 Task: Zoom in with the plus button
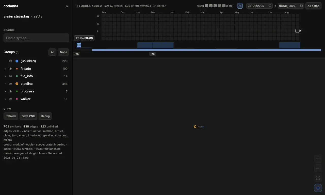pos(318,159)
